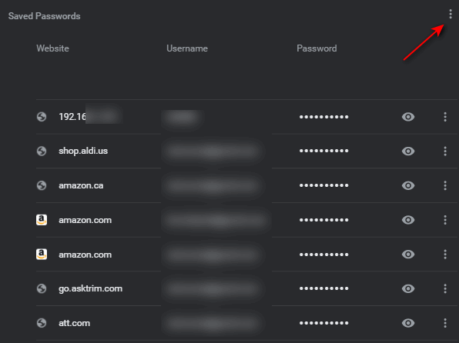Click the second amazon.com Amazon logo icon
This screenshot has width=459, height=343.
[42, 254]
